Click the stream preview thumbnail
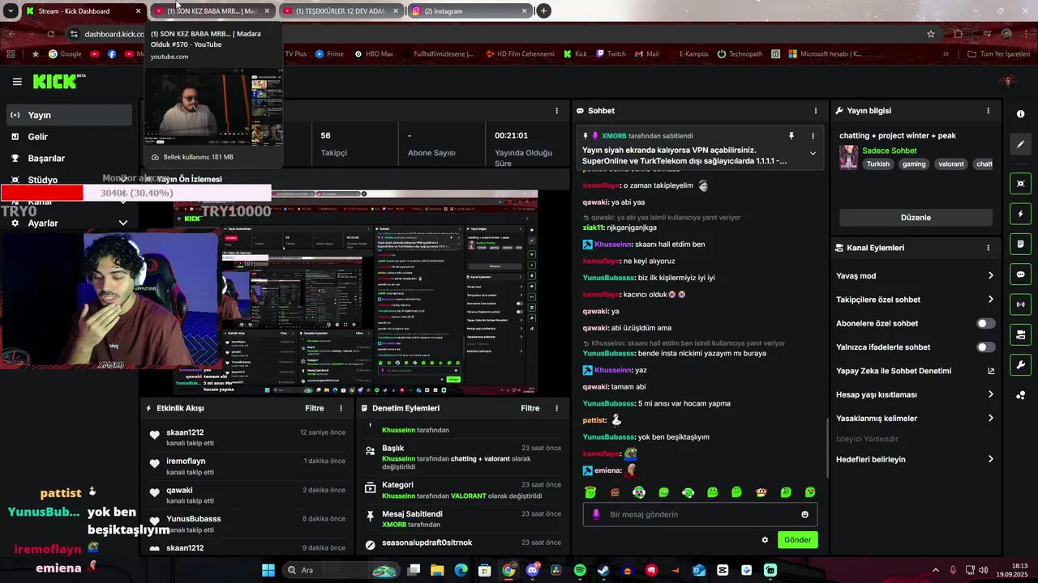 [355, 292]
